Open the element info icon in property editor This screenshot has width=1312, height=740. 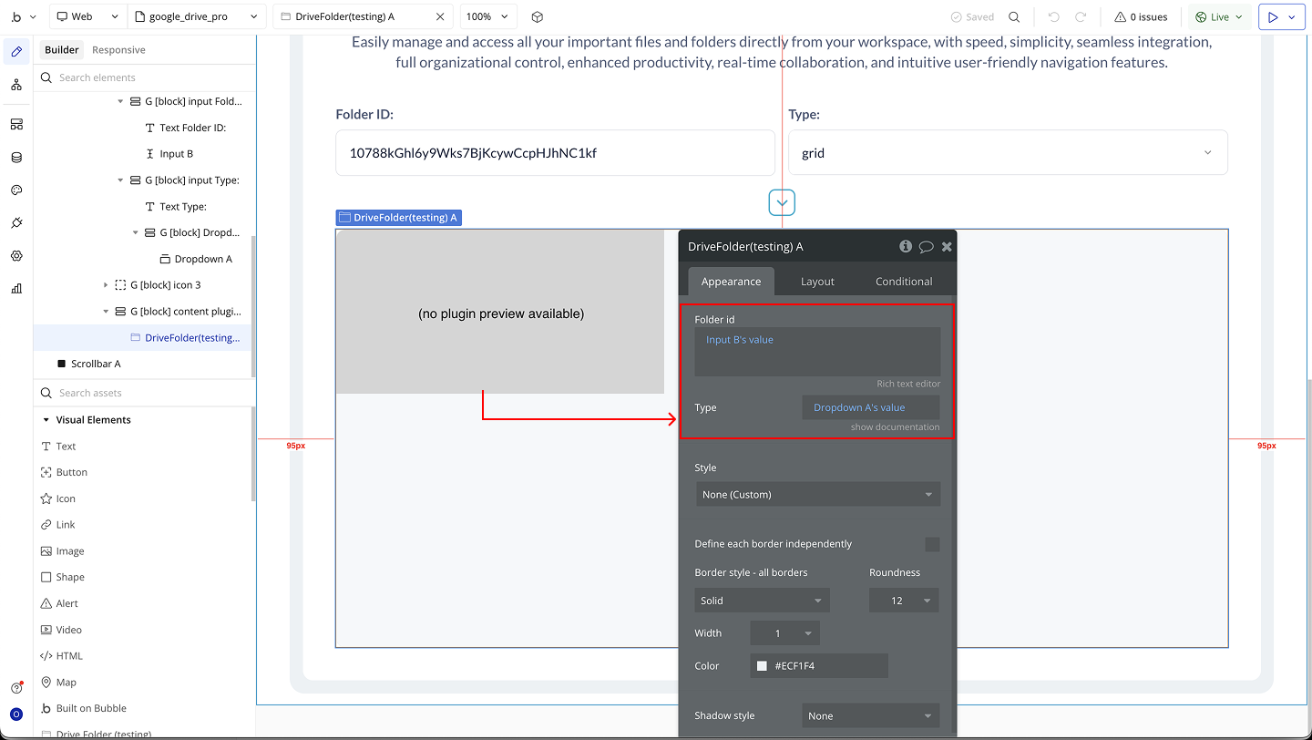click(x=906, y=246)
